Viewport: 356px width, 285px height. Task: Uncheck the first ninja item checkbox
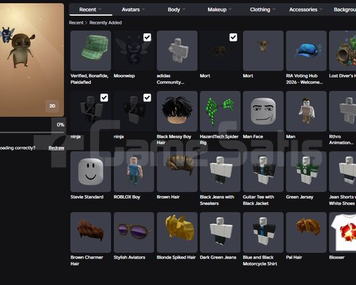pos(104,98)
